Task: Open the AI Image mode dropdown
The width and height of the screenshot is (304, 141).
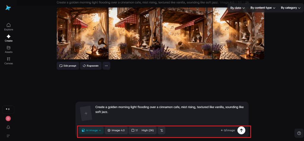Action: tap(91, 130)
